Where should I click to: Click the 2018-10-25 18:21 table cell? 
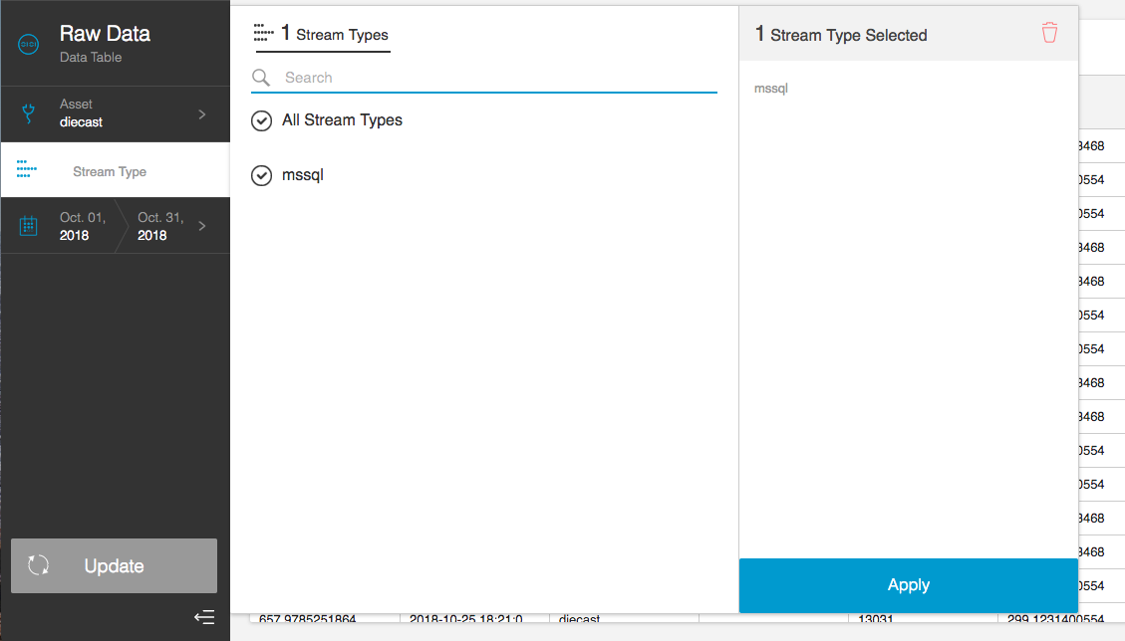click(474, 618)
